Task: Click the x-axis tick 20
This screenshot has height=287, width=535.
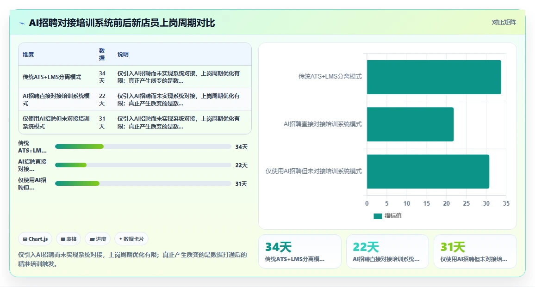Action: pyautogui.click(x=446, y=203)
